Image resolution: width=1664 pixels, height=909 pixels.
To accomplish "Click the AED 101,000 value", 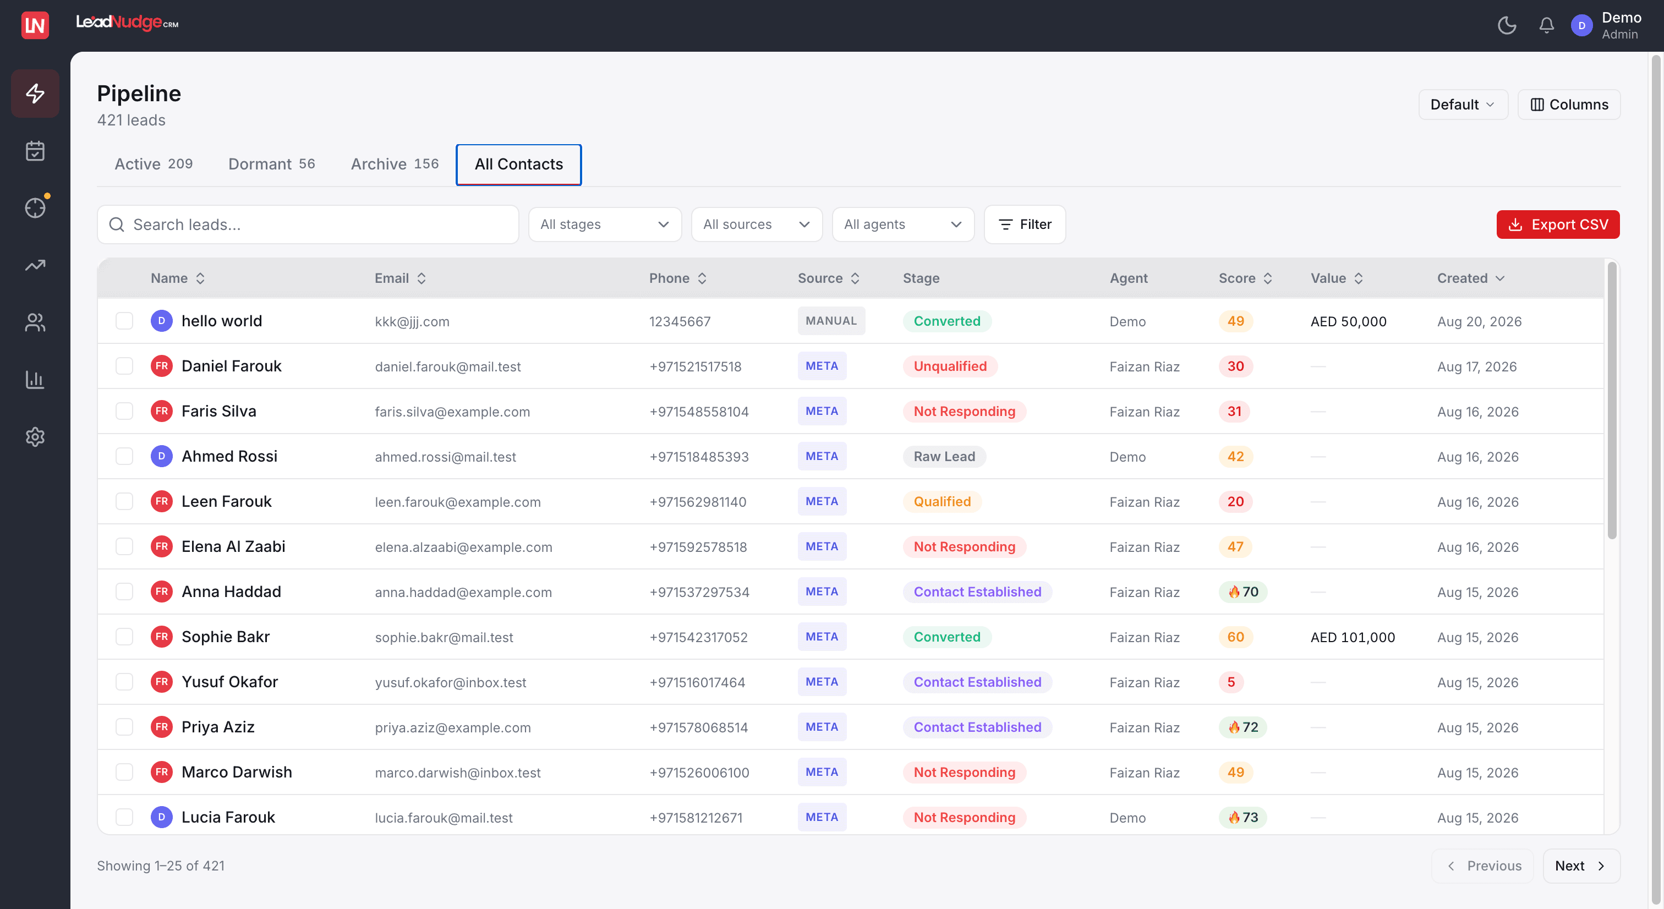I will [x=1353, y=637].
